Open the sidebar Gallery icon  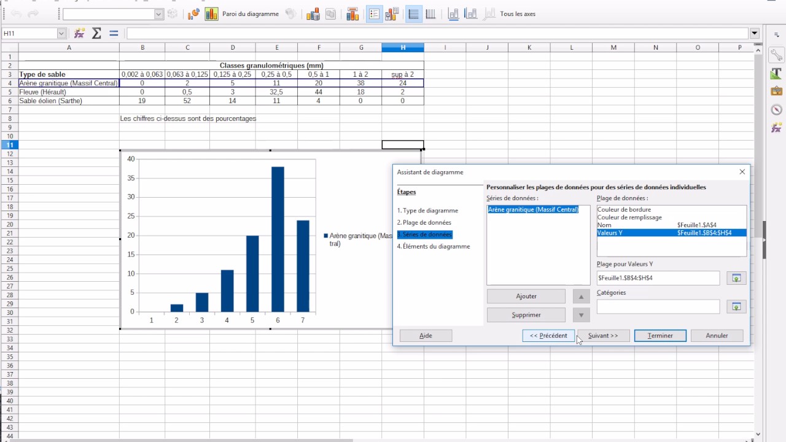777,91
